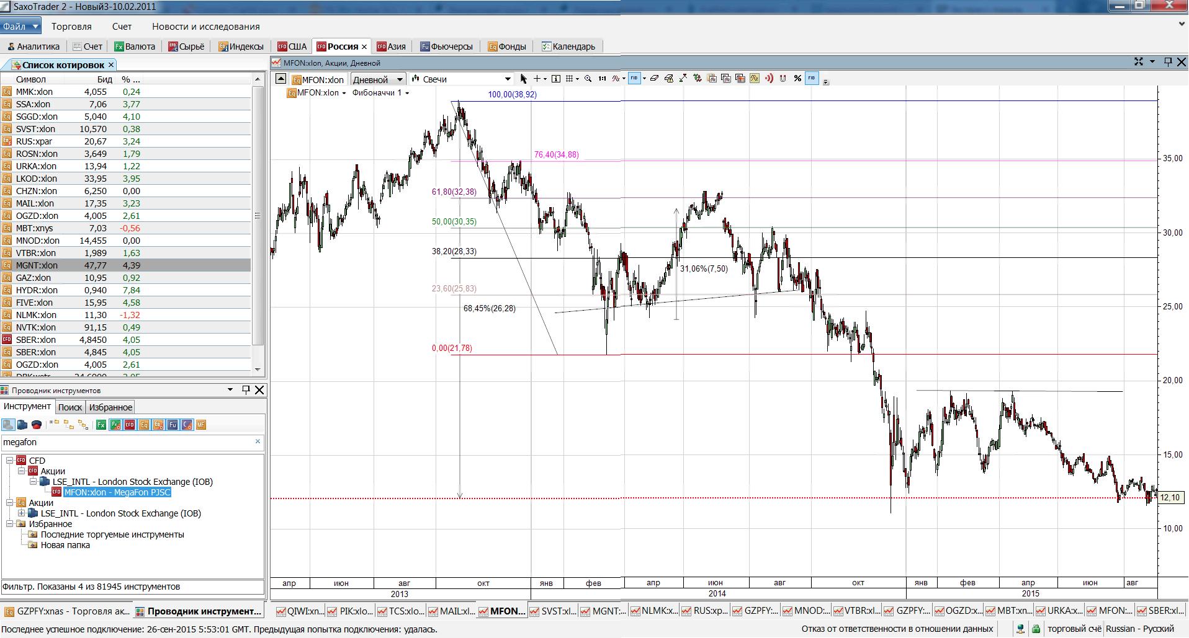
Task: Click expand-all folders icon in instrument explorer
Action: click(54, 423)
